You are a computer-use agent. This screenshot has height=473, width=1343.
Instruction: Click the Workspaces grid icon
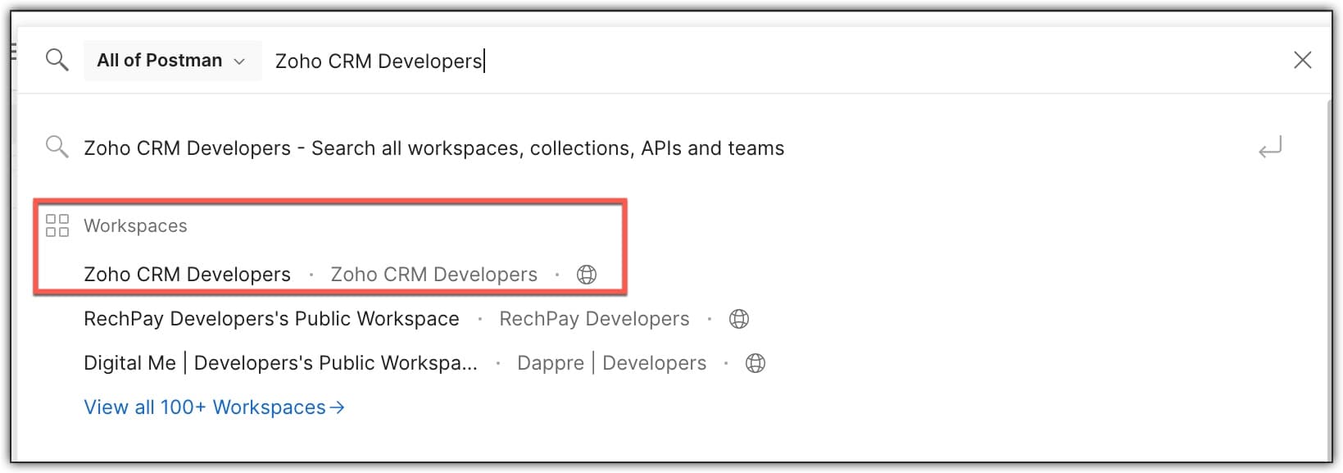click(57, 225)
